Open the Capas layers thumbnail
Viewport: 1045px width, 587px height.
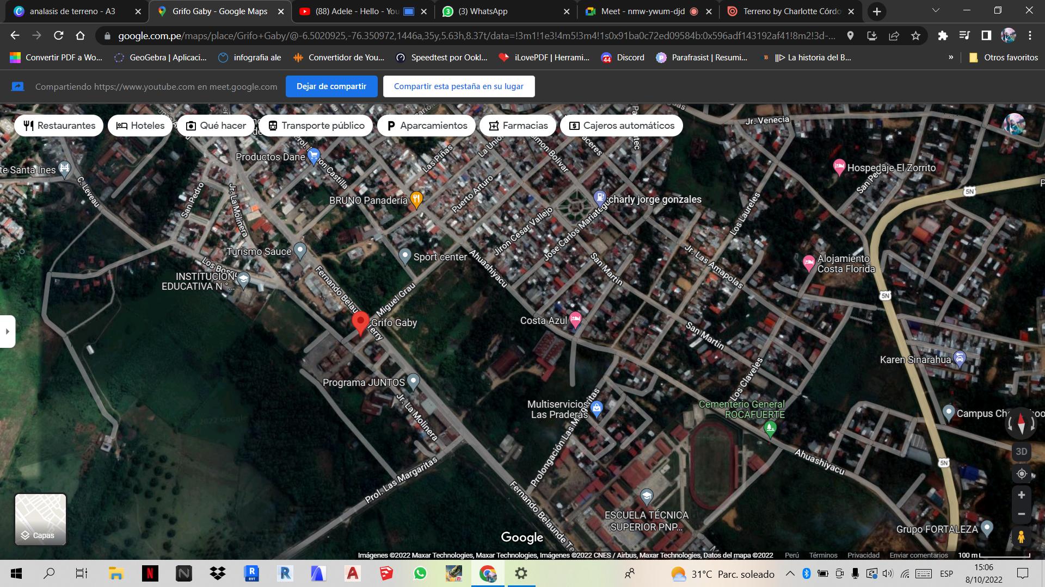tap(40, 519)
